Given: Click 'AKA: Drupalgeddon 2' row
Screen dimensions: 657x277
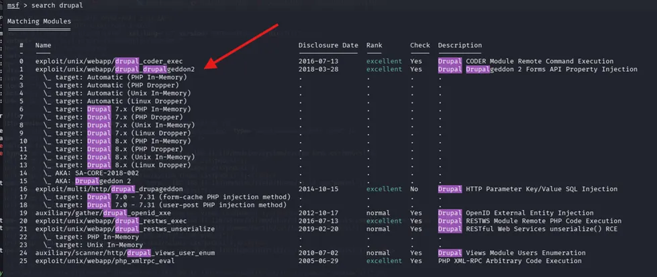Looking at the screenshot, I should click(87, 180).
